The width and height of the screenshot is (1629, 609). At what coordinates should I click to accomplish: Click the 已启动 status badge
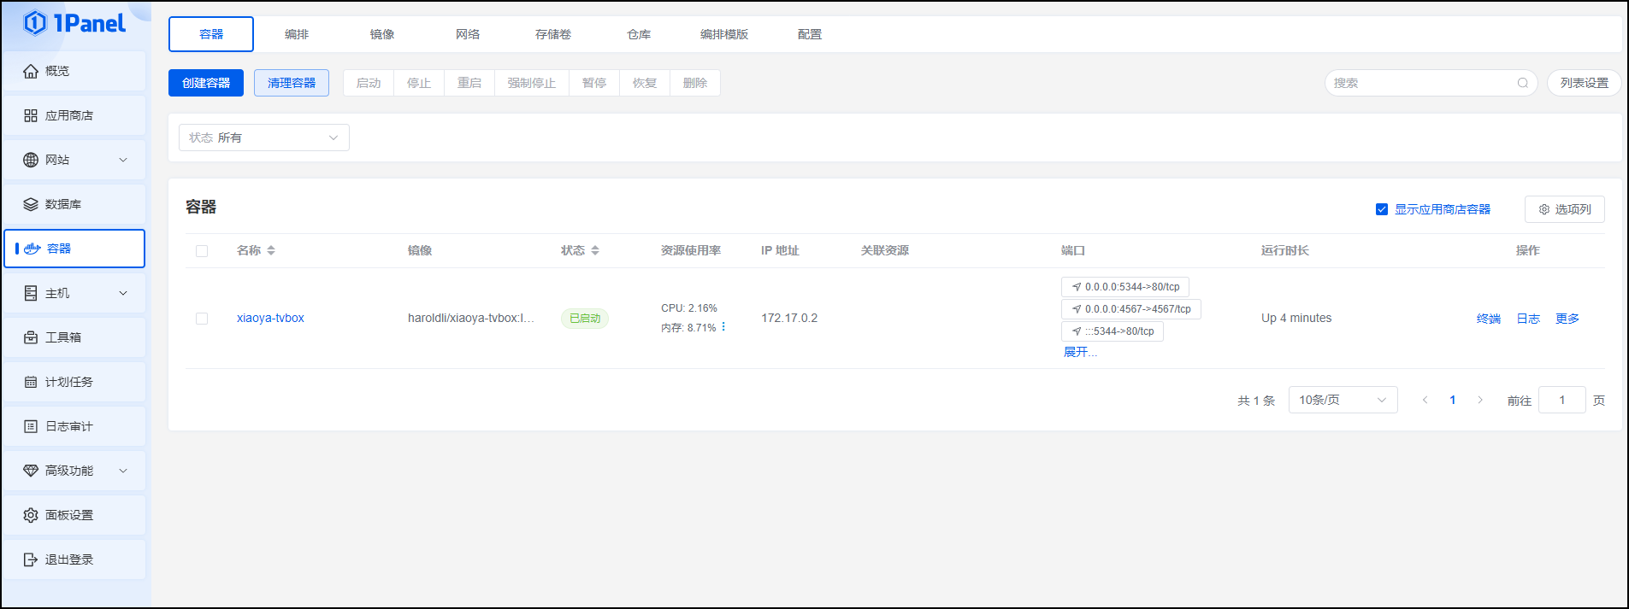click(x=585, y=319)
